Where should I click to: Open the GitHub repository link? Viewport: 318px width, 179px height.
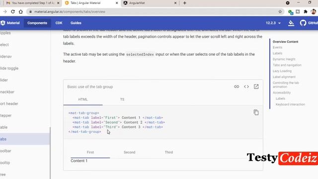tap(309, 23)
